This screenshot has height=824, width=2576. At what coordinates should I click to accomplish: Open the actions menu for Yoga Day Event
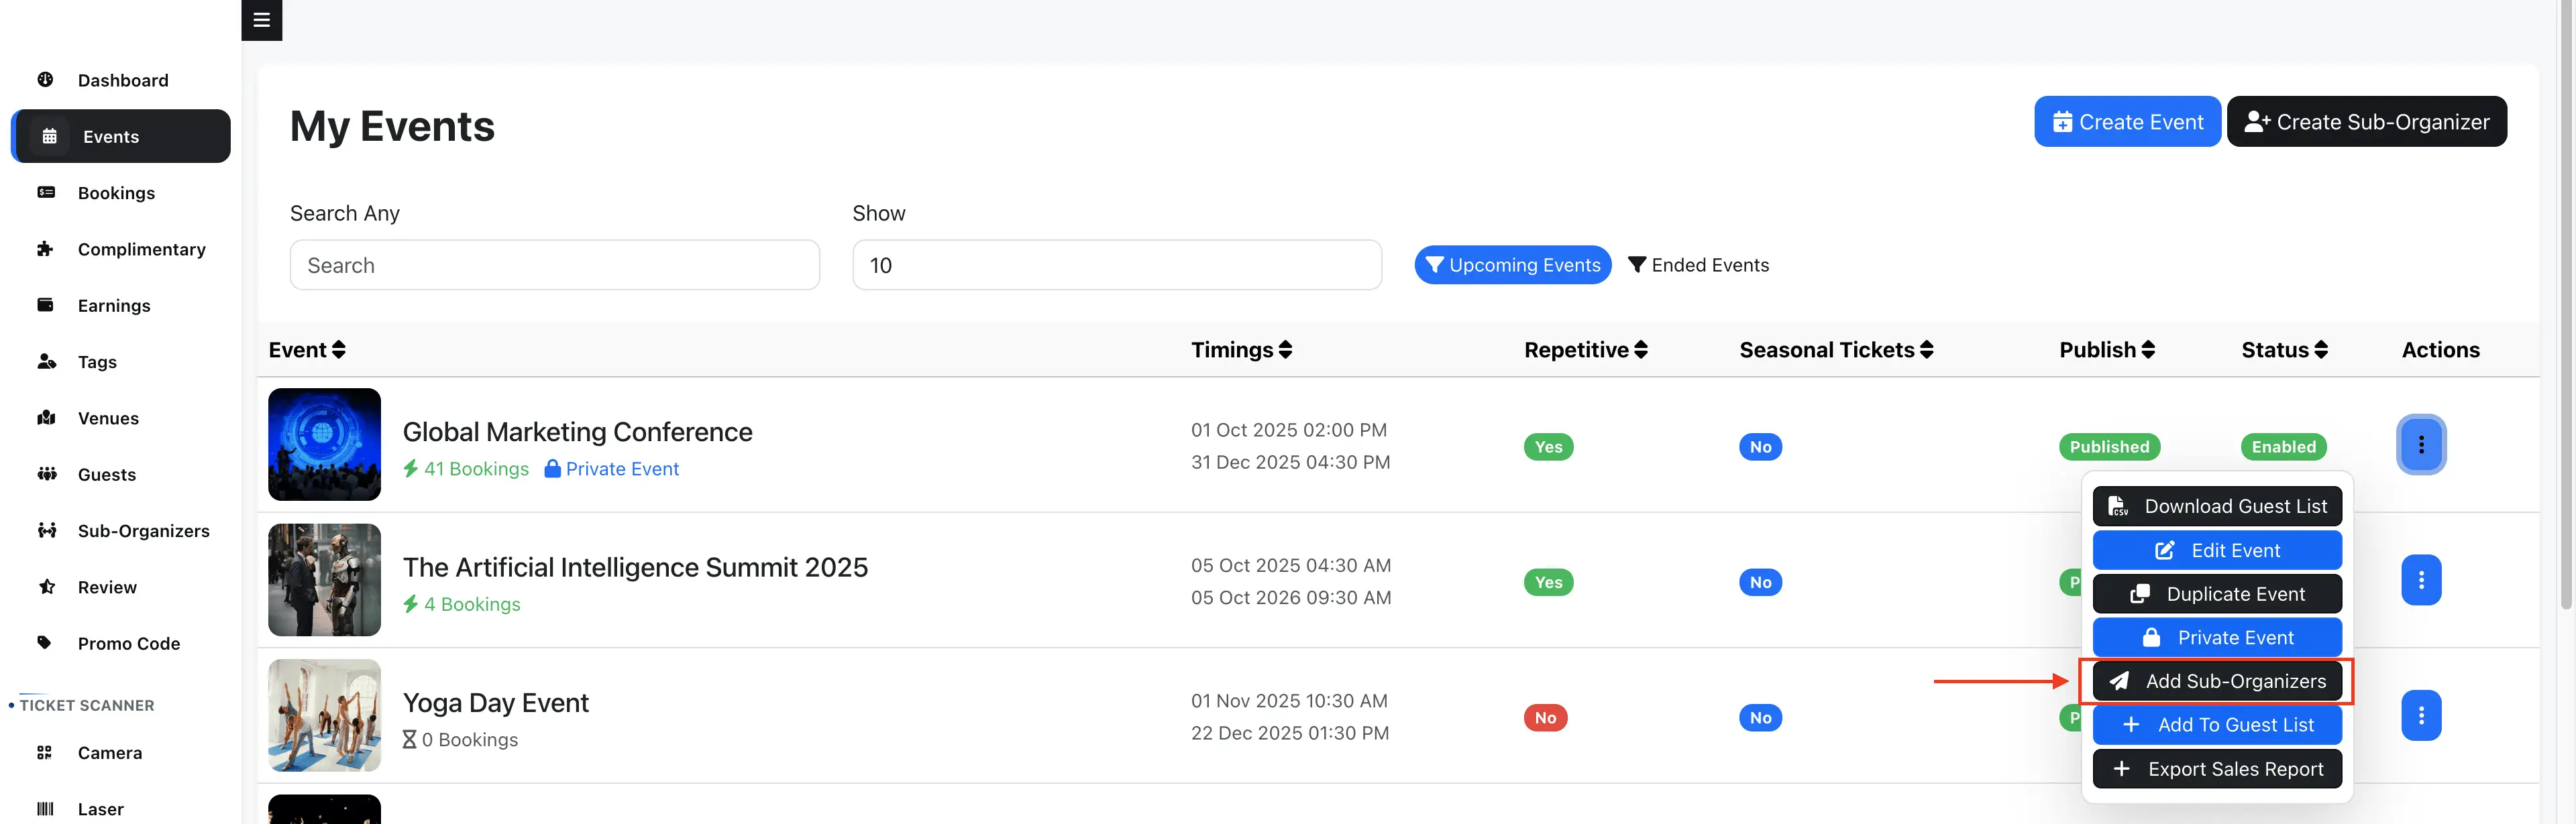point(2420,716)
